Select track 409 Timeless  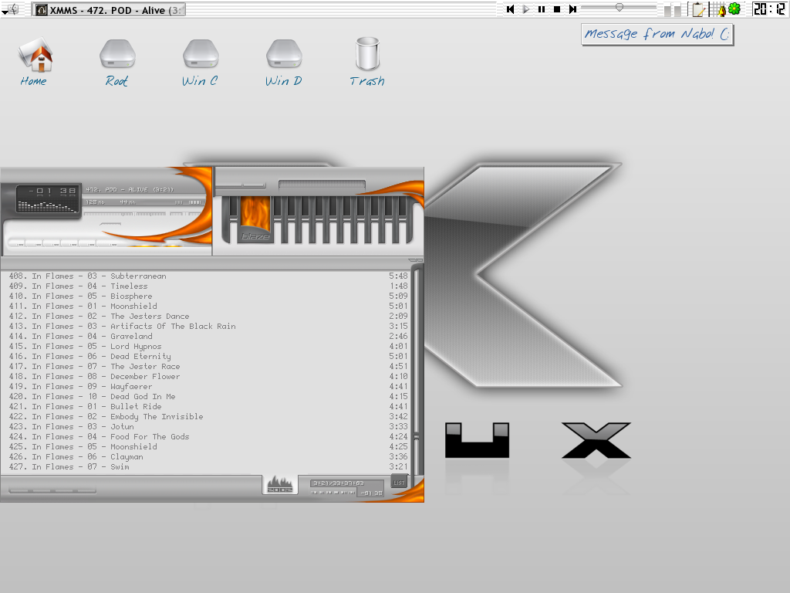pos(208,286)
